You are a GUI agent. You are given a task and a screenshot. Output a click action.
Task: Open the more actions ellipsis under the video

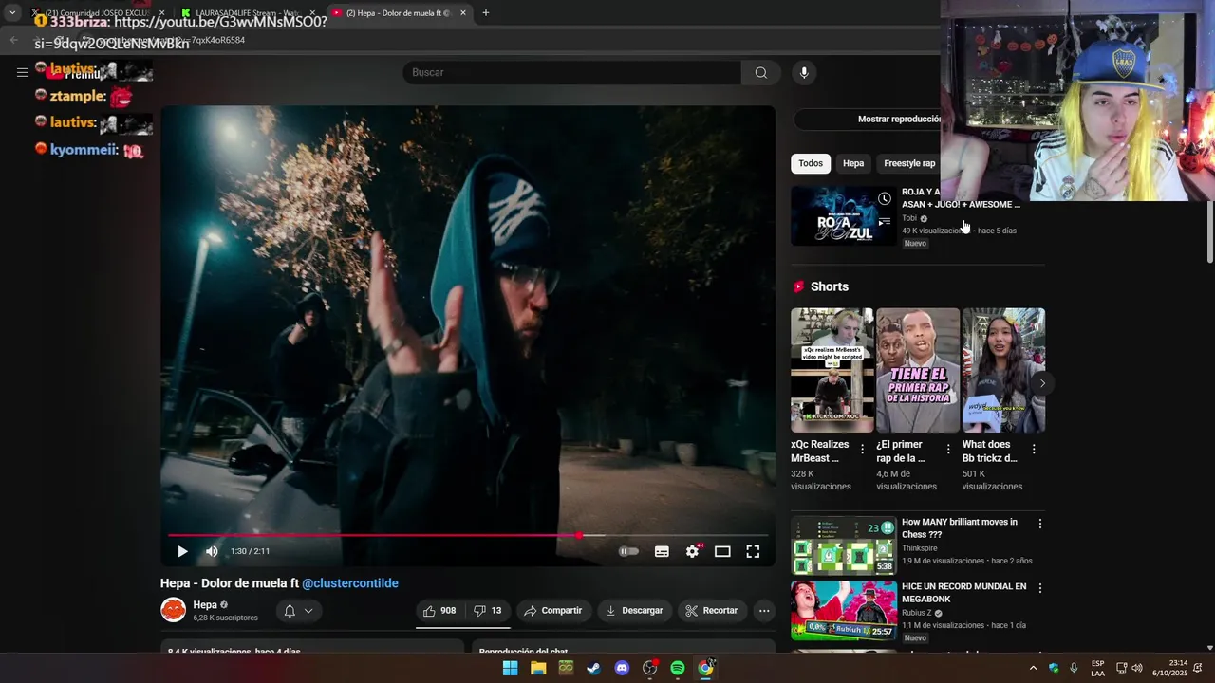(x=764, y=611)
